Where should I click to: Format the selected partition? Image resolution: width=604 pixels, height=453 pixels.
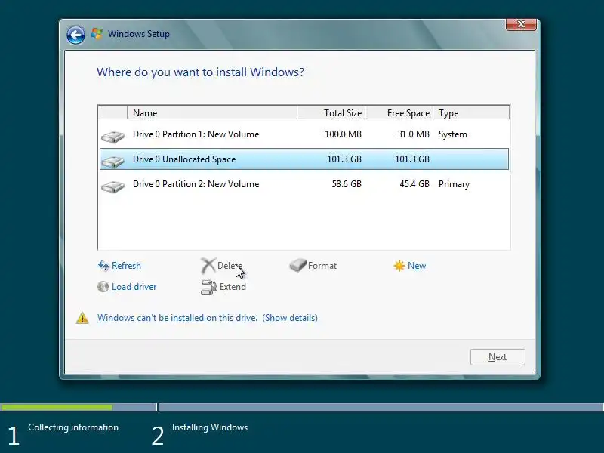click(322, 266)
